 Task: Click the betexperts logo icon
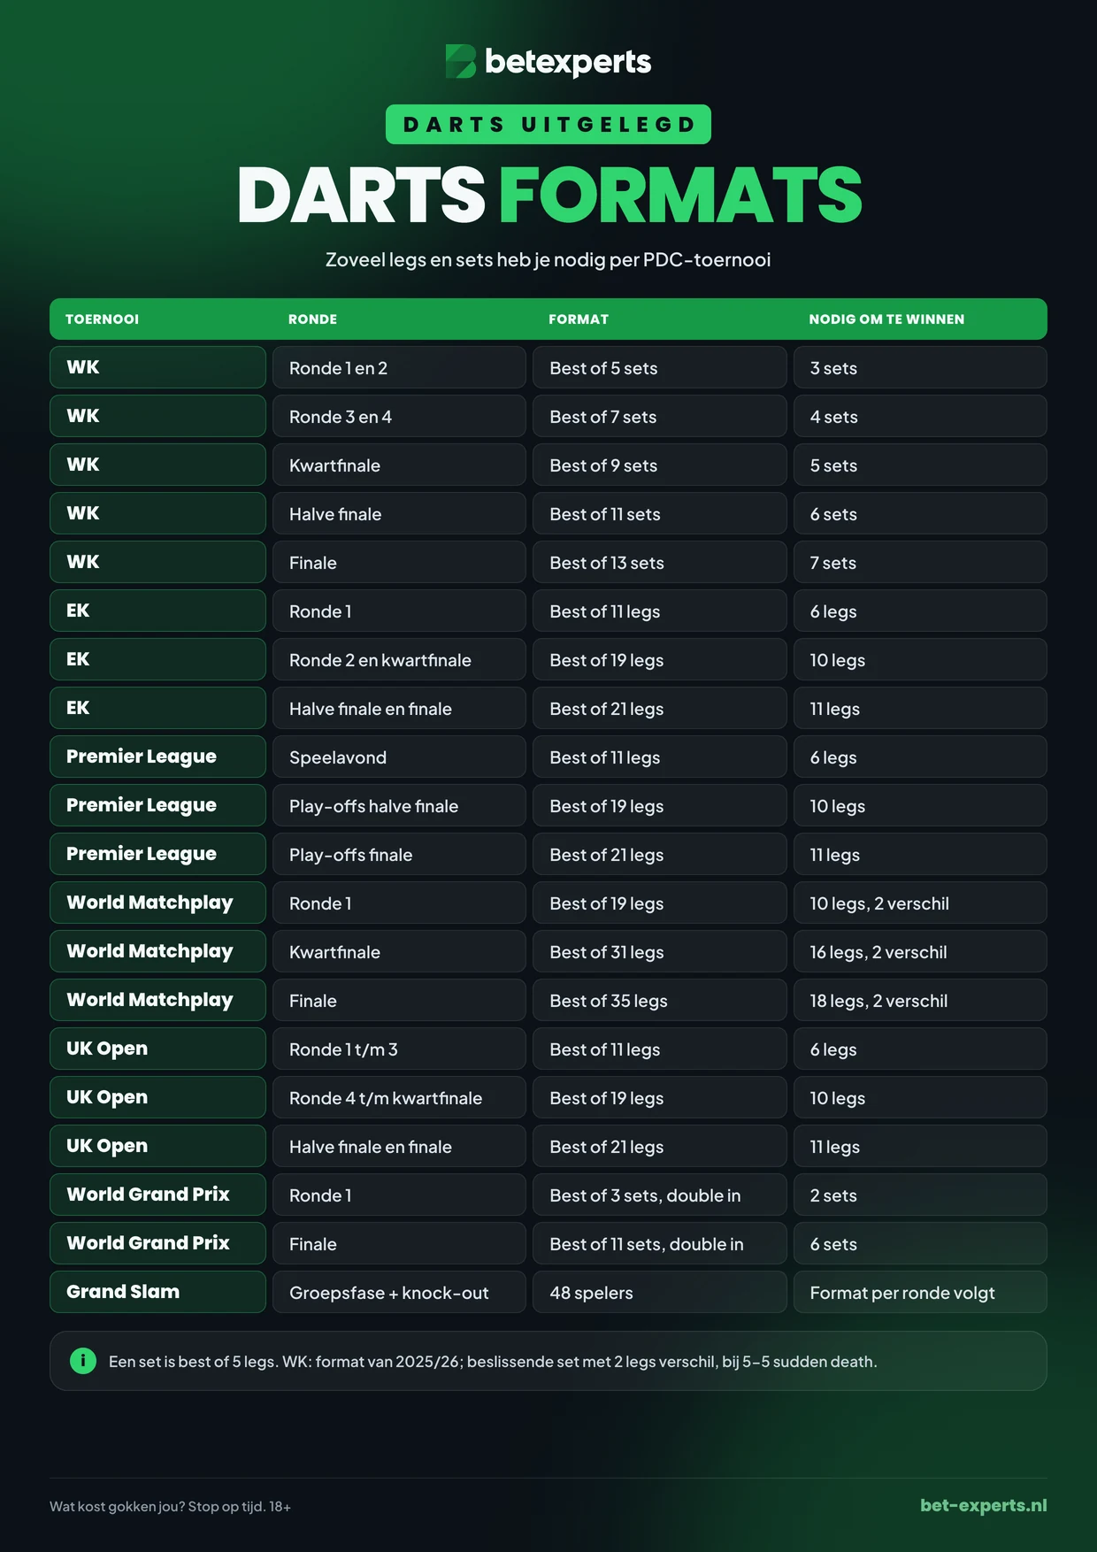[x=461, y=62]
